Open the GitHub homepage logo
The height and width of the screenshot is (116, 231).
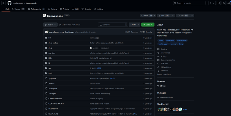[10, 3]
